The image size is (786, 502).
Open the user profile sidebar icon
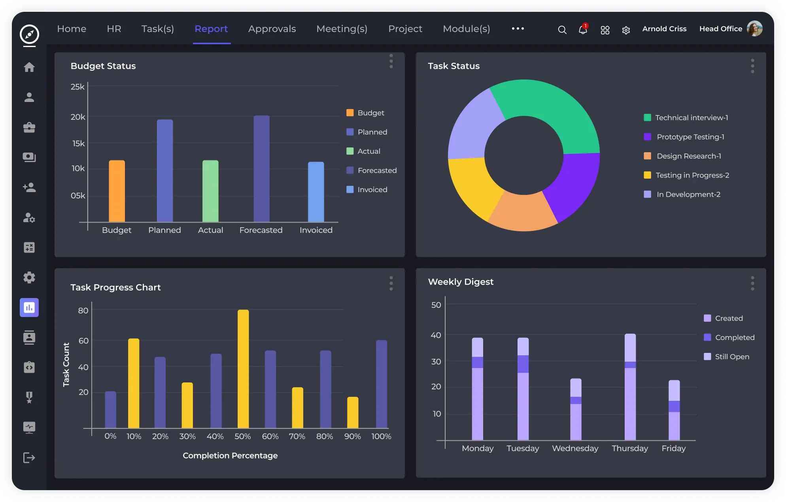(29, 97)
